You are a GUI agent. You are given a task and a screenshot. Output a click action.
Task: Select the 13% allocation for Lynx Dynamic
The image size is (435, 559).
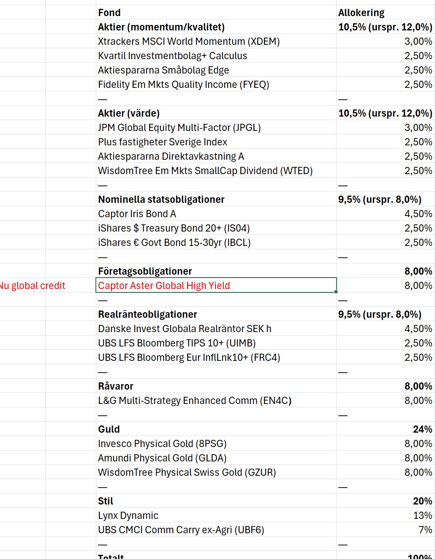point(422,515)
